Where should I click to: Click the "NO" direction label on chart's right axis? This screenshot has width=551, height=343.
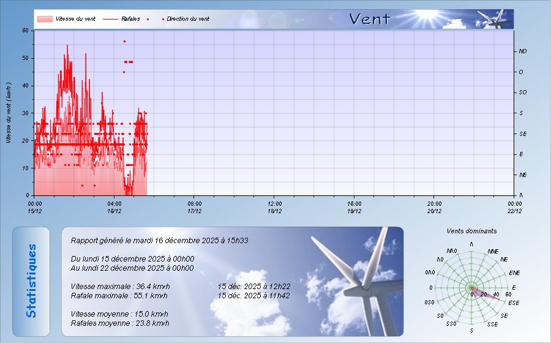coord(523,51)
